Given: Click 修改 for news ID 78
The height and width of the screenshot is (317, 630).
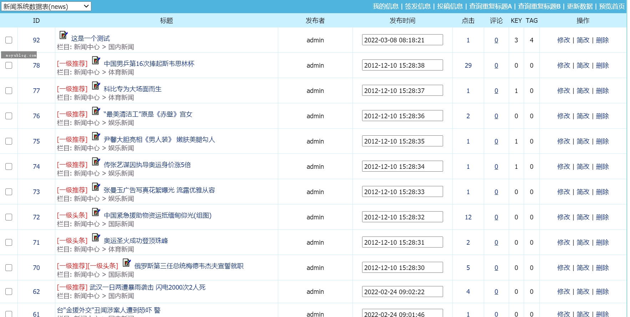Looking at the screenshot, I should pos(564,66).
